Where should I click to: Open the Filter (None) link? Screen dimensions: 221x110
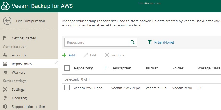[164, 42]
